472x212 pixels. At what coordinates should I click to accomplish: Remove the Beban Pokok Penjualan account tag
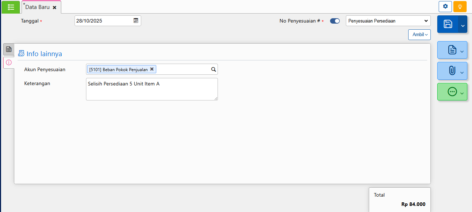click(152, 69)
